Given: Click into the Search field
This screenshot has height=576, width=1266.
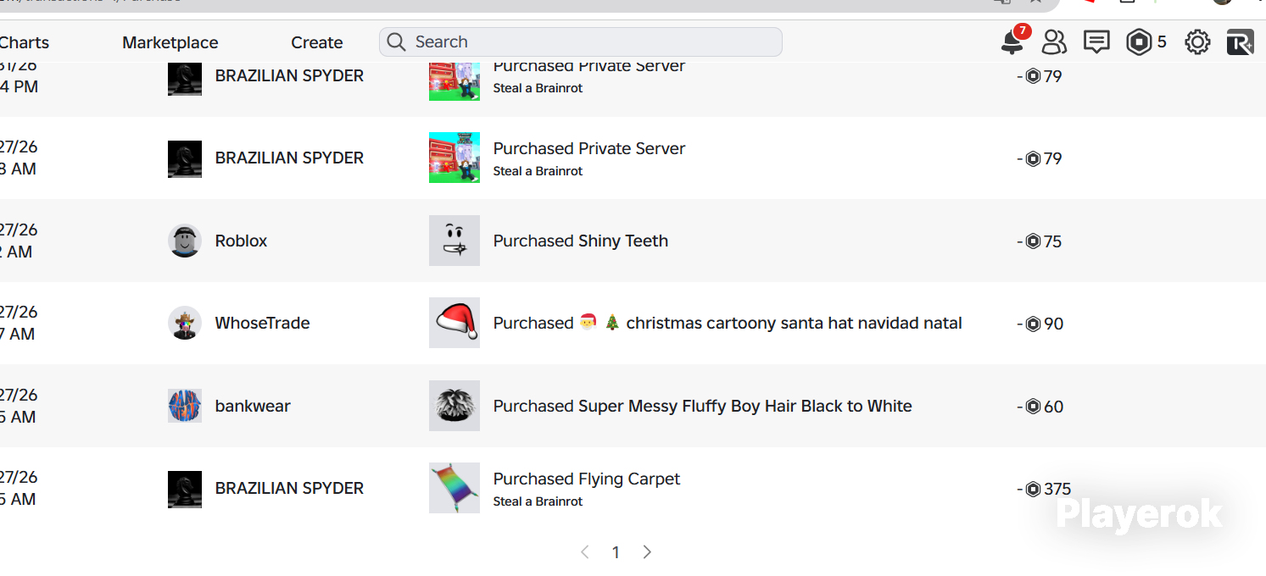Looking at the screenshot, I should (x=581, y=42).
